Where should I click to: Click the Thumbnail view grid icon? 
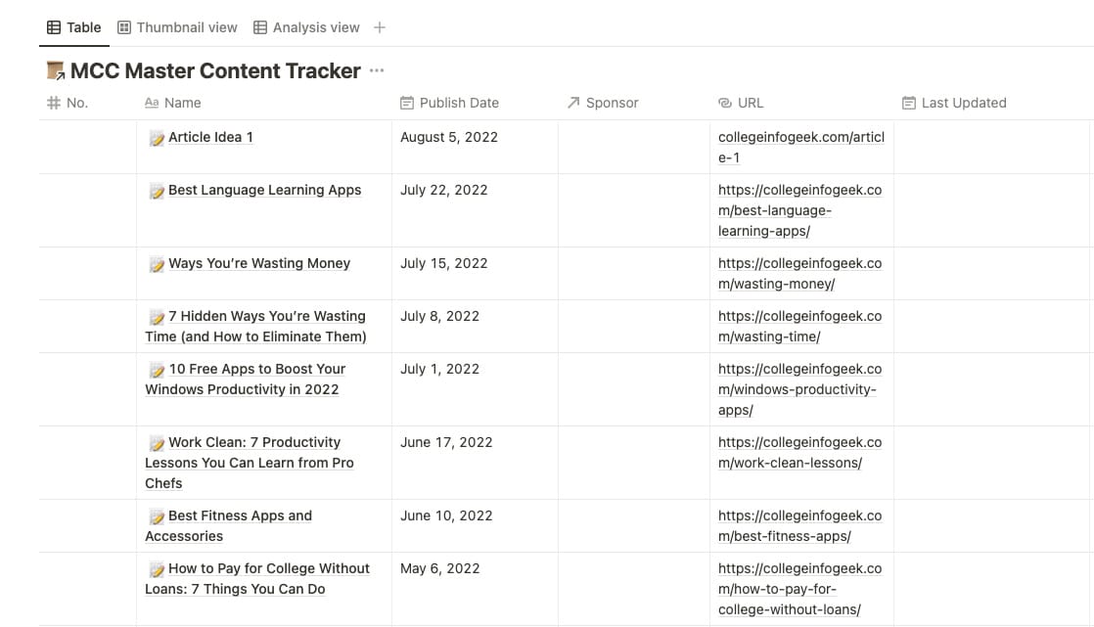122,26
